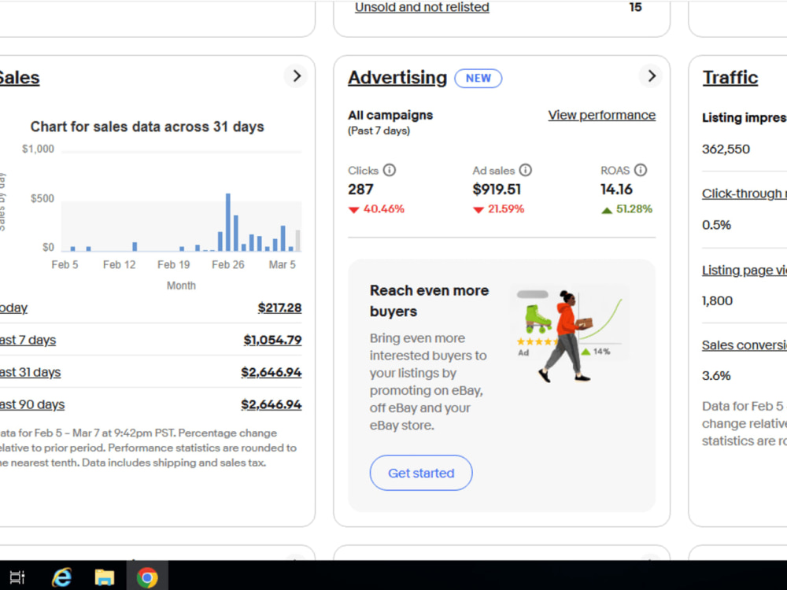Click the unsold count 15
Screen dimensions: 787x590
(x=635, y=7)
